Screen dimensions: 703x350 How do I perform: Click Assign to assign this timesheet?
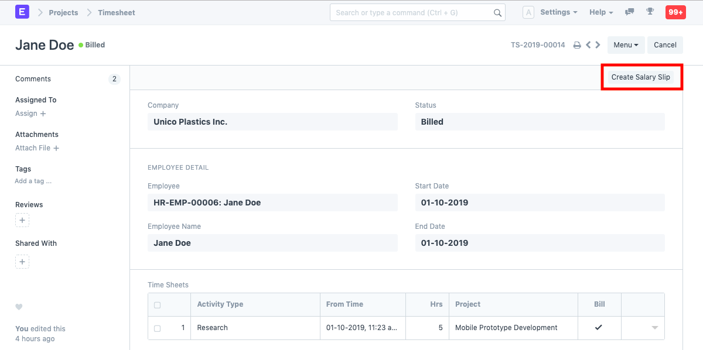pos(26,113)
